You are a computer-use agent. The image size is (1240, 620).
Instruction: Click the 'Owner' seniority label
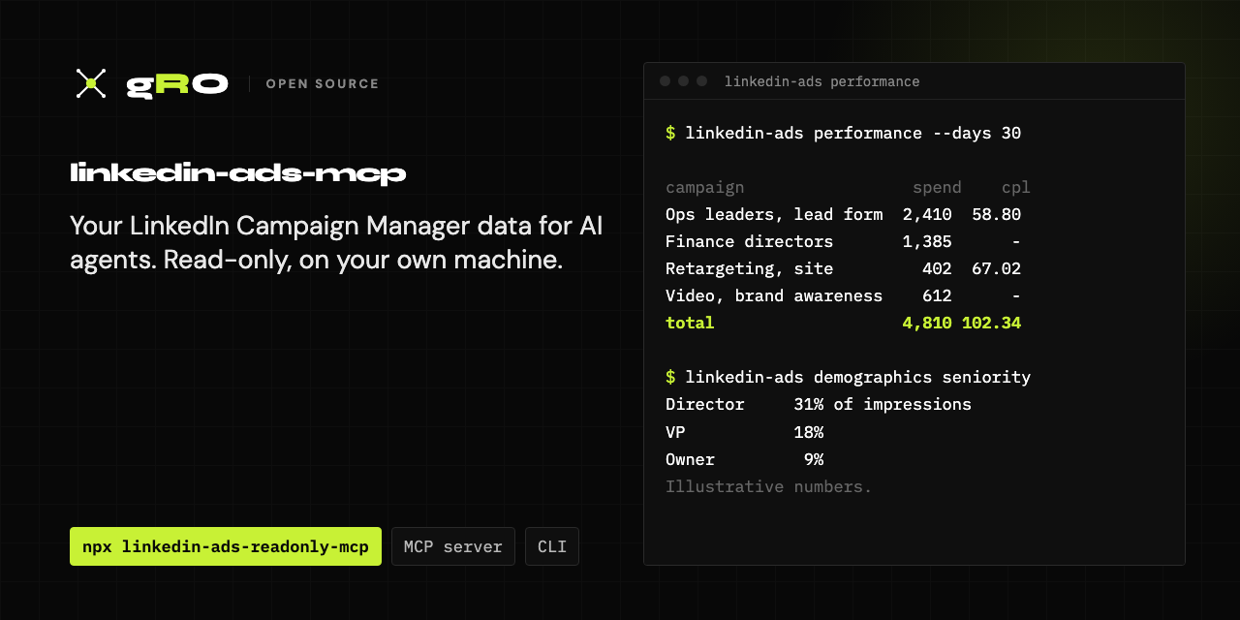690,458
